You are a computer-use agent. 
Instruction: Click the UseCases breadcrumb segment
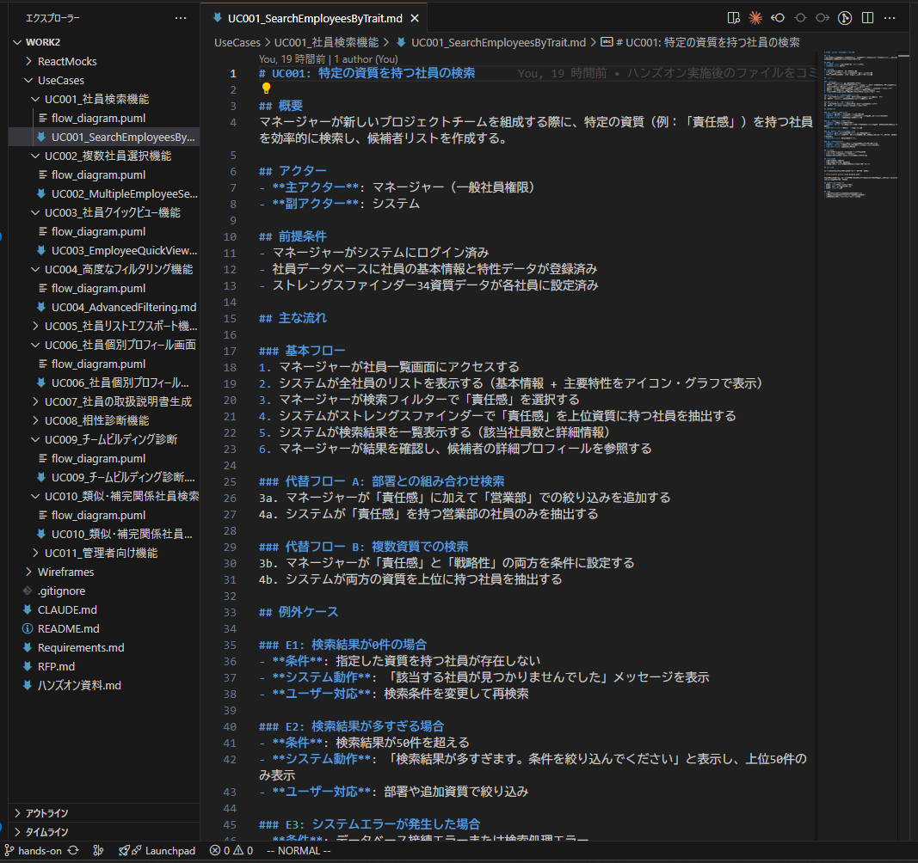tap(237, 42)
